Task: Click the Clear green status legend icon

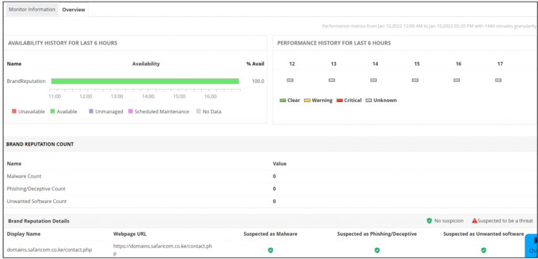Action: click(x=283, y=100)
